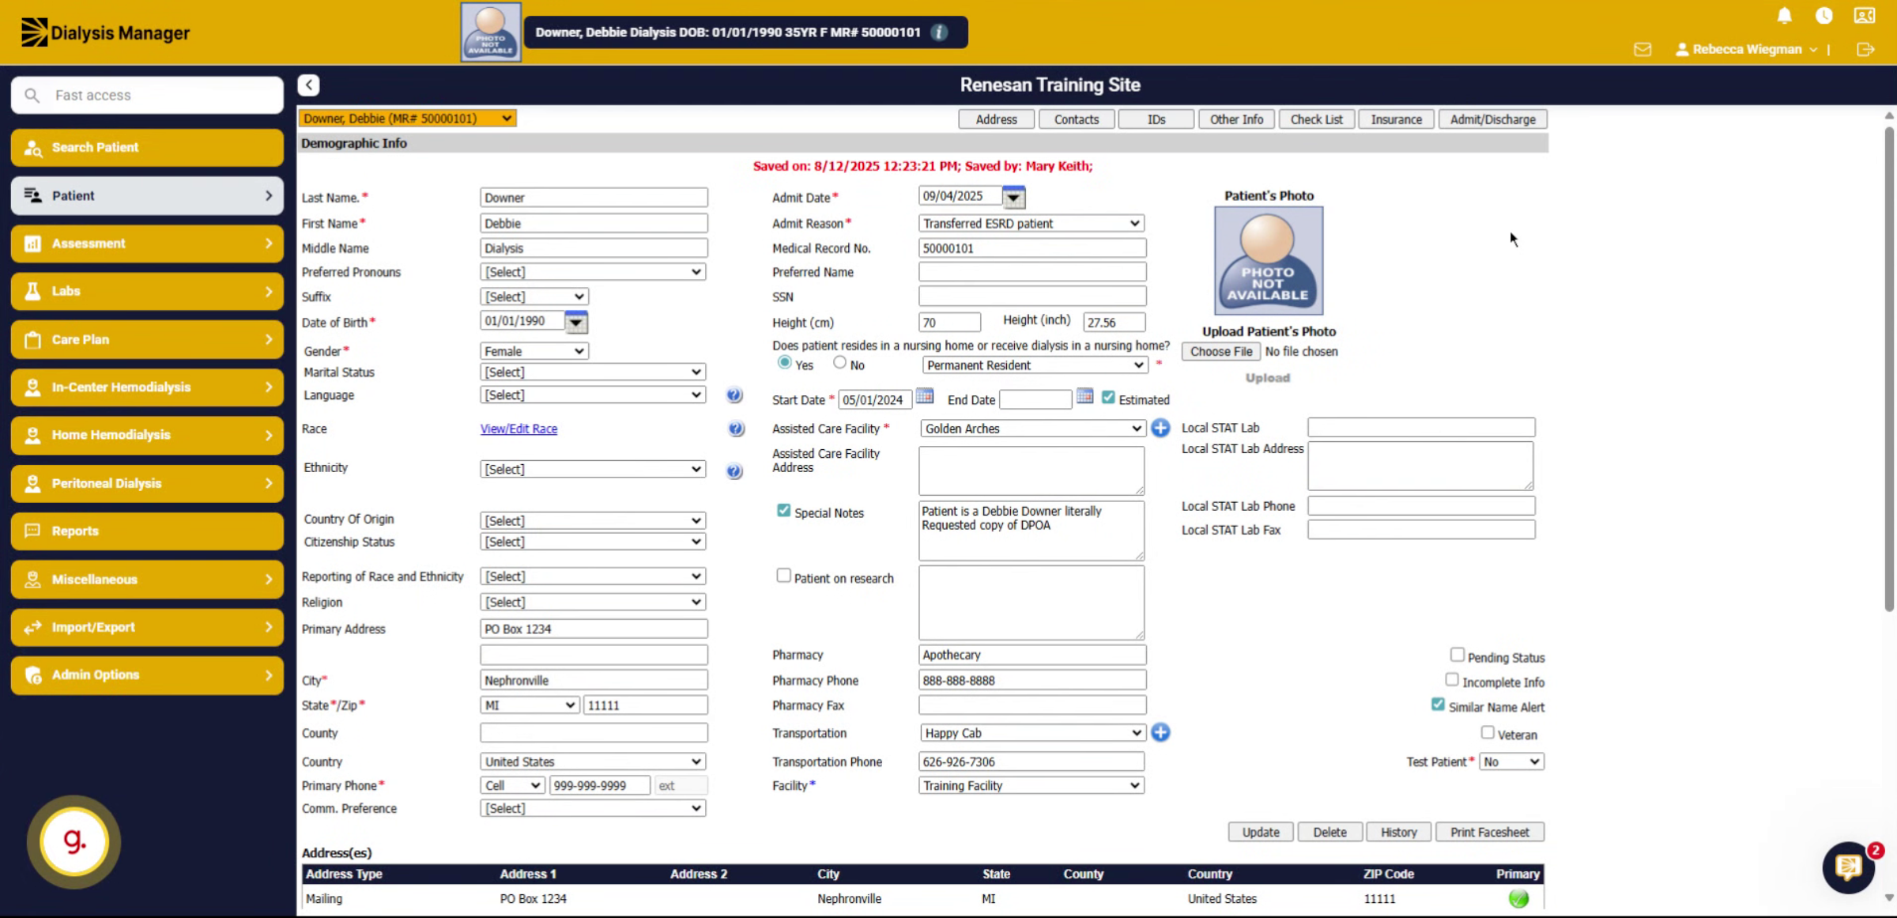Open the Date of Birth calendar picker
The width and height of the screenshot is (1897, 918).
pos(576,322)
